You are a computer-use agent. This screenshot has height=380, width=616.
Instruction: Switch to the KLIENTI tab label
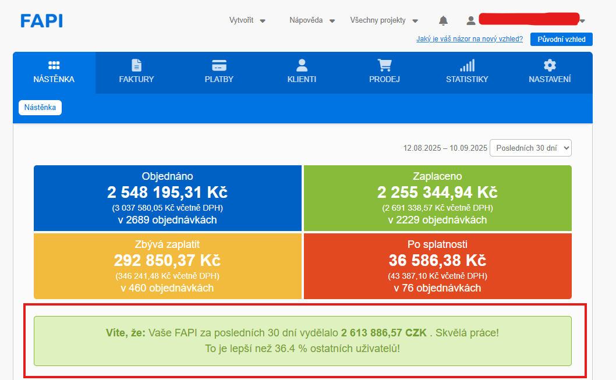[302, 79]
